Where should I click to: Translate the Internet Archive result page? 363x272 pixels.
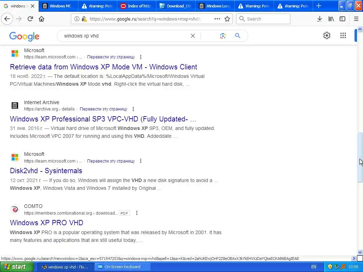coord(104,109)
